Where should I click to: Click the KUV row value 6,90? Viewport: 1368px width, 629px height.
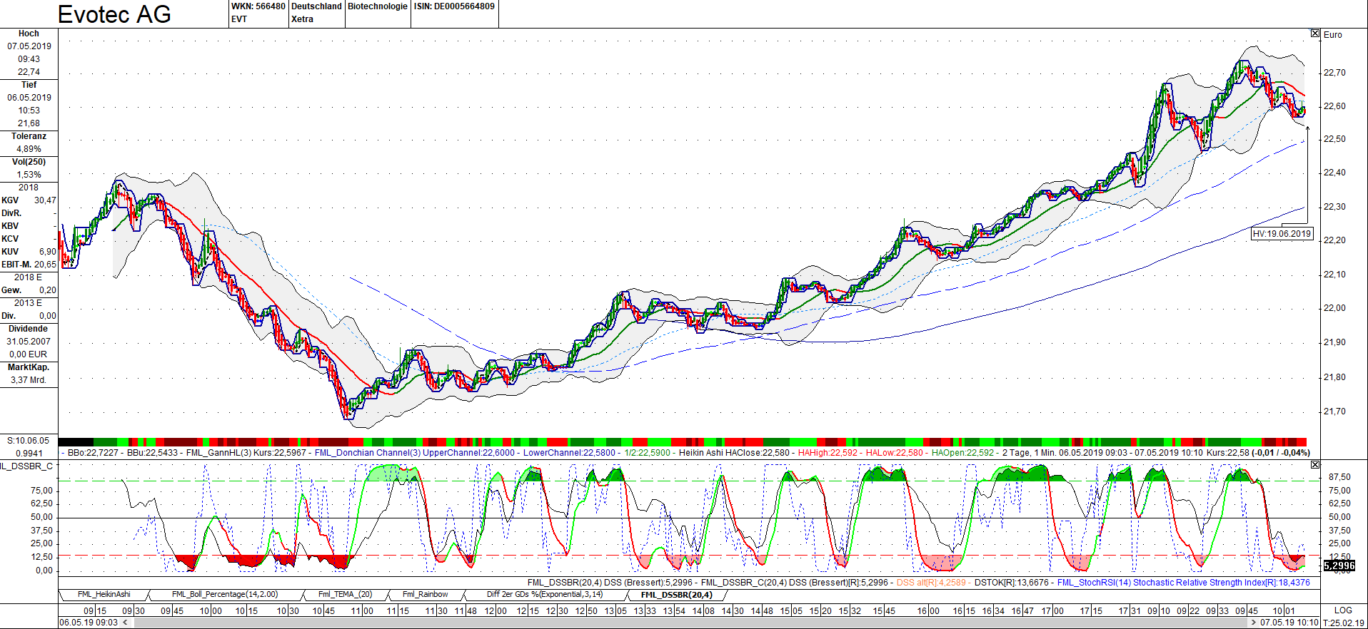click(x=48, y=252)
